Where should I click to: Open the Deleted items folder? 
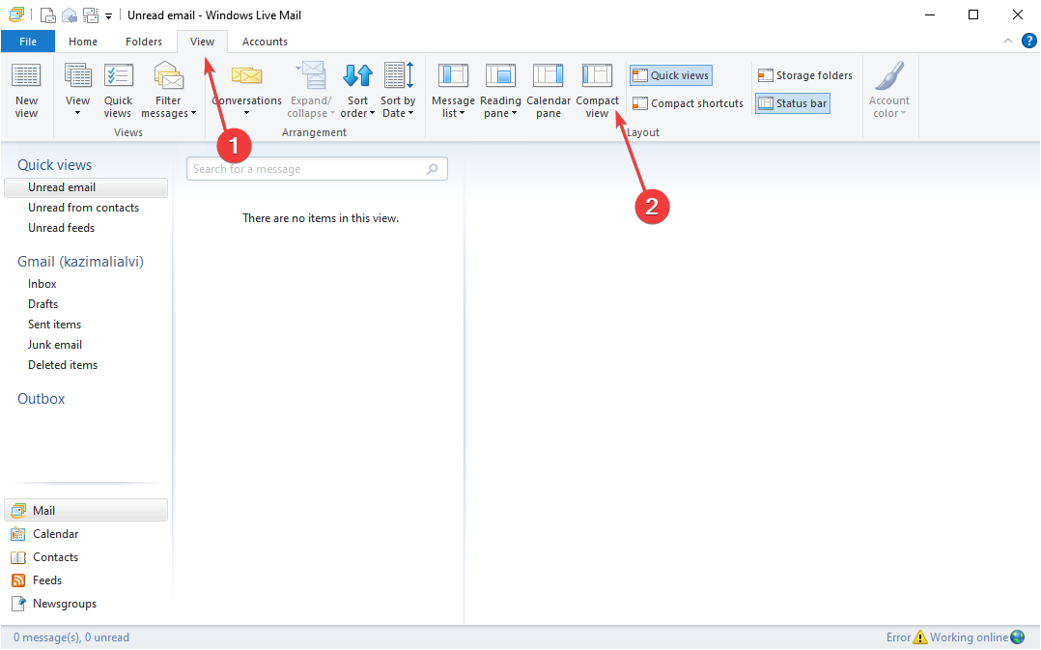[63, 364]
